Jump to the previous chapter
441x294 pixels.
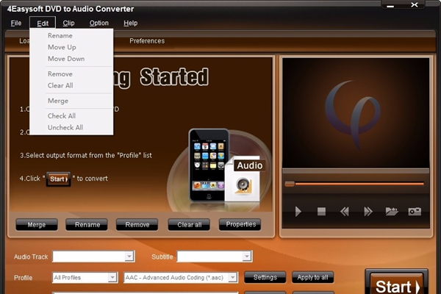click(345, 211)
